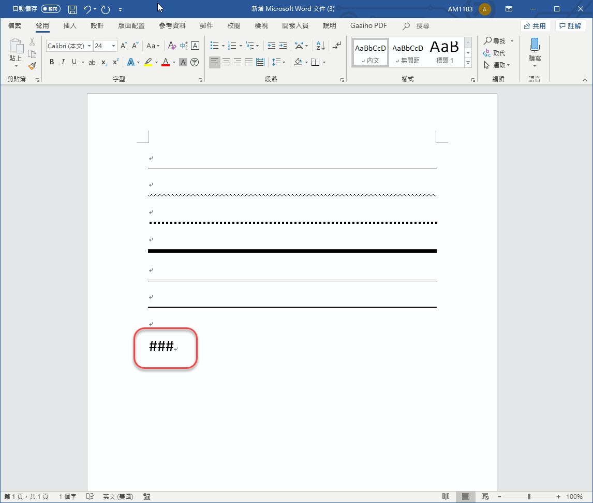This screenshot has width=593, height=503.
Task: Click the 共用 share button
Action: tap(535, 26)
